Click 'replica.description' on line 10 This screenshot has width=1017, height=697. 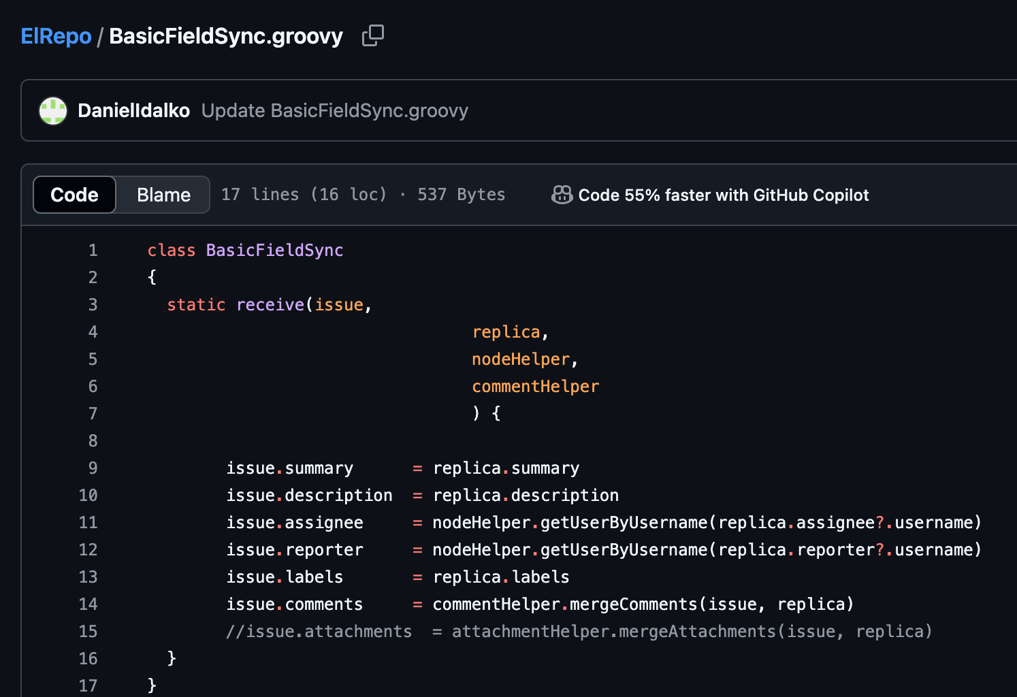click(x=526, y=496)
